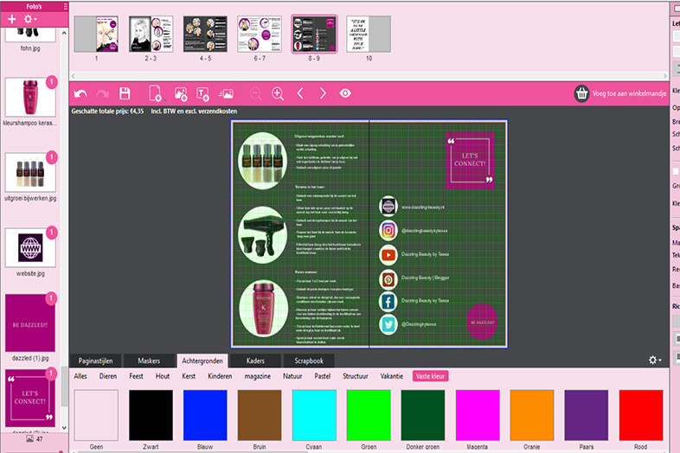
Task: Select the website.jpg photo
Action: tap(30, 248)
